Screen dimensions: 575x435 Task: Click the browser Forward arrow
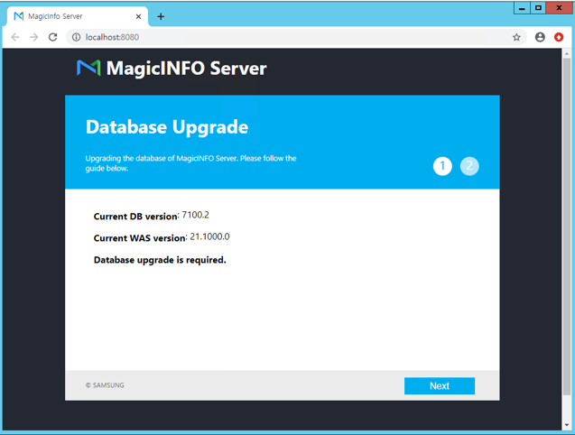[x=33, y=37]
